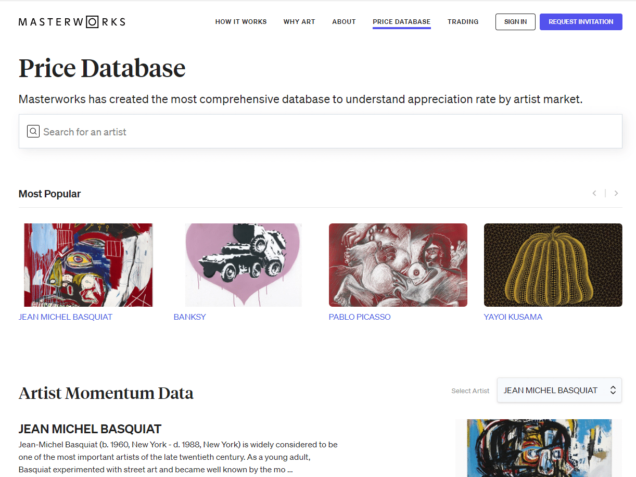Viewport: 636px width, 477px height.
Task: Open the Jean Michel Basquiat link
Action: [66, 317]
